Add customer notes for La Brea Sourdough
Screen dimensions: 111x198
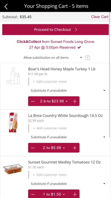pyautogui.click(x=50, y=128)
